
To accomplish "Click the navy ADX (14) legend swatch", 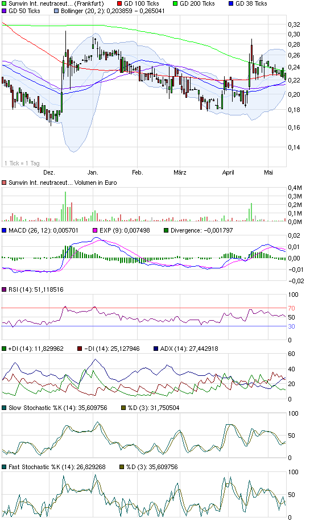I will click(x=156, y=349).
